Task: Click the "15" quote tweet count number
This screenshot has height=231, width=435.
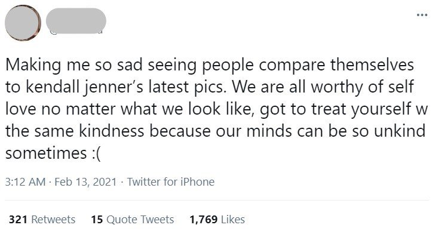Action: pos(97,220)
